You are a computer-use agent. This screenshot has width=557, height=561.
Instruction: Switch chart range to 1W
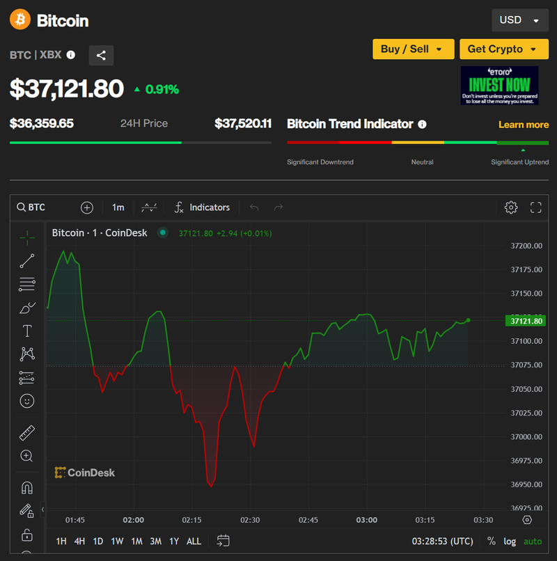point(117,541)
